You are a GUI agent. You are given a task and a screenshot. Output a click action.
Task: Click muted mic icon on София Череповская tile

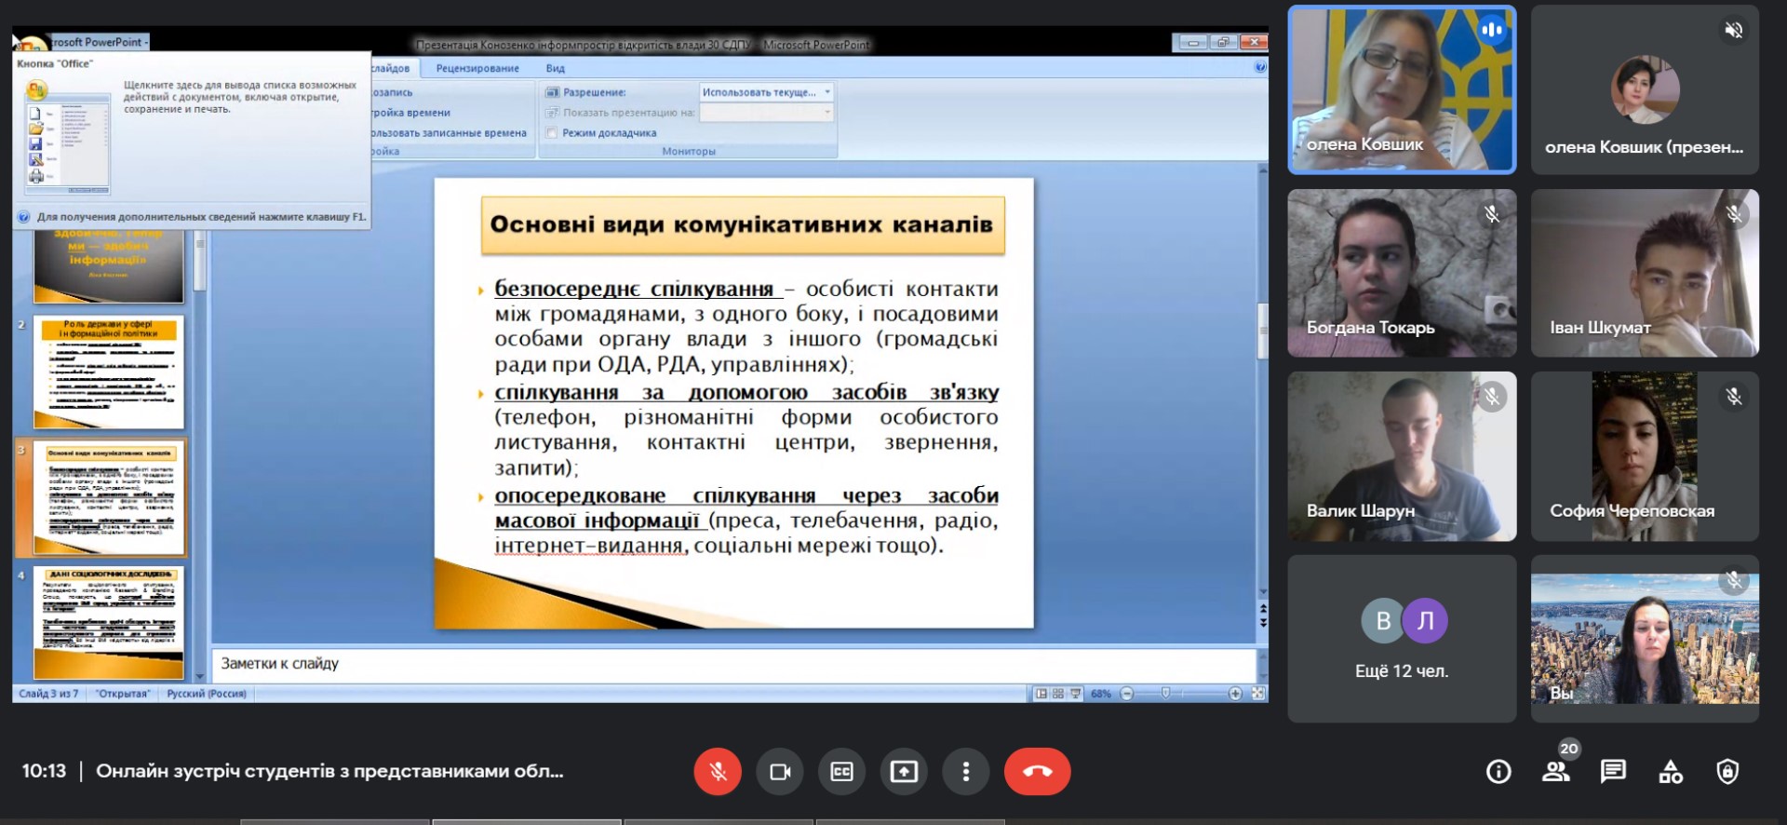1734,397
